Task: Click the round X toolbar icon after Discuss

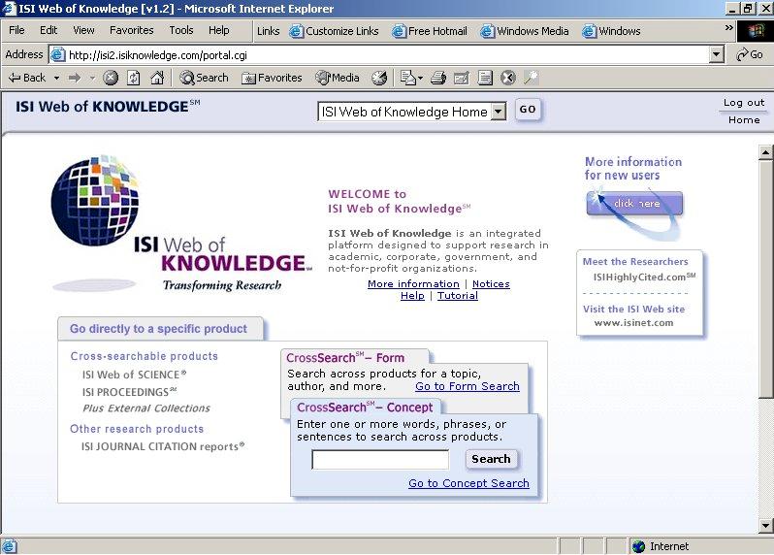Action: [x=508, y=78]
